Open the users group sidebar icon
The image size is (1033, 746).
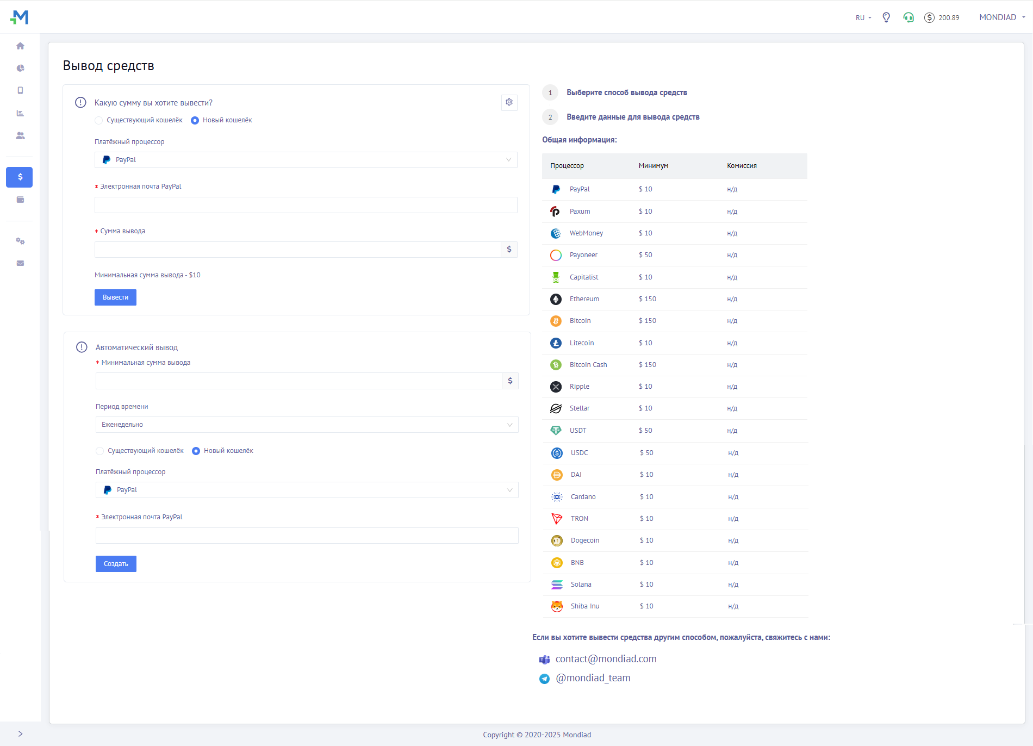pyautogui.click(x=20, y=135)
